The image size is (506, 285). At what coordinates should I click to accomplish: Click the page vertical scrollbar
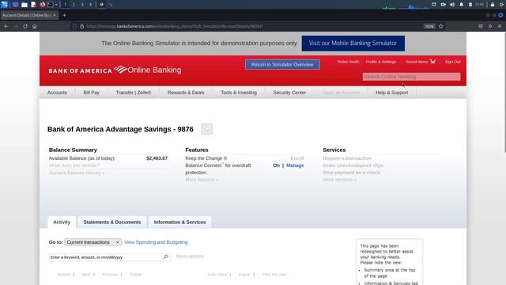(504, 92)
